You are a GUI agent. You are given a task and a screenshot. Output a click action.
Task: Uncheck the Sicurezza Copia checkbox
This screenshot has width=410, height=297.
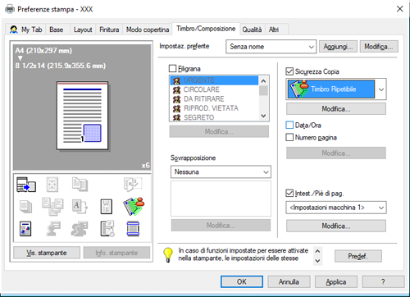(x=289, y=71)
